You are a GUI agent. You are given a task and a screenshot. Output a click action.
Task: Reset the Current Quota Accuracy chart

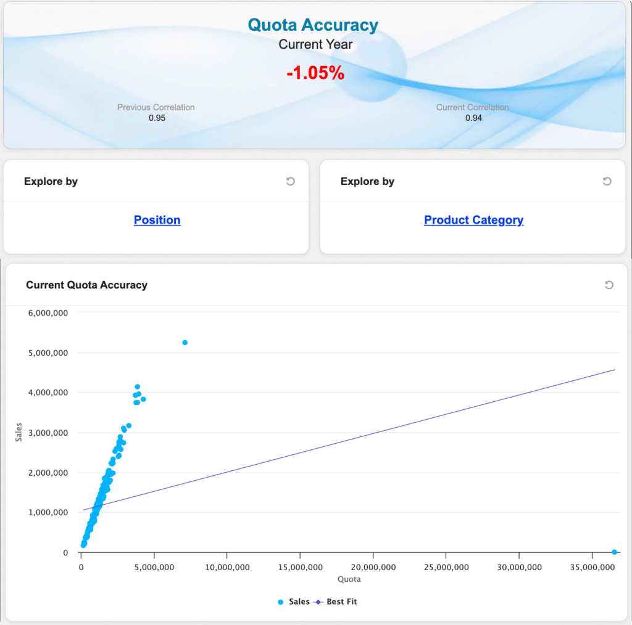[609, 285]
